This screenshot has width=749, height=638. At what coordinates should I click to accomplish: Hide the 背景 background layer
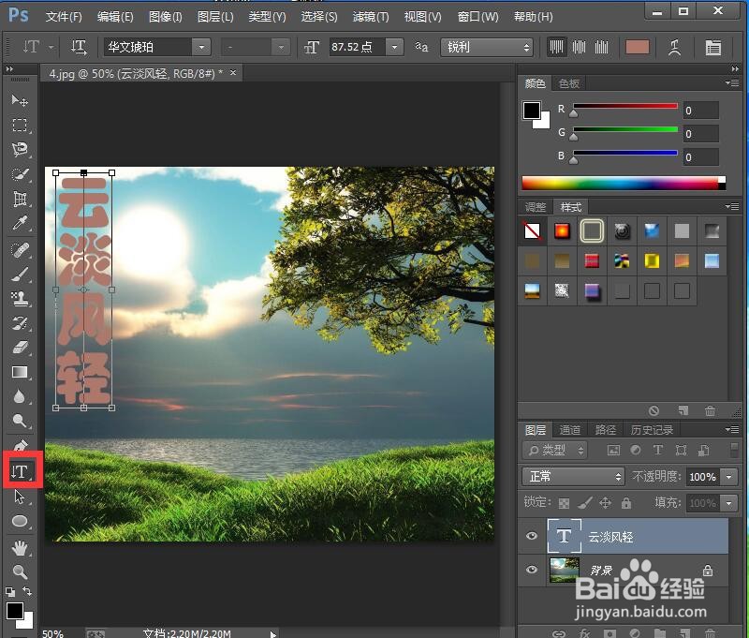[x=532, y=570]
